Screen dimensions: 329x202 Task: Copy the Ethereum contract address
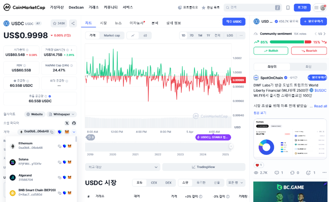coord(60,146)
